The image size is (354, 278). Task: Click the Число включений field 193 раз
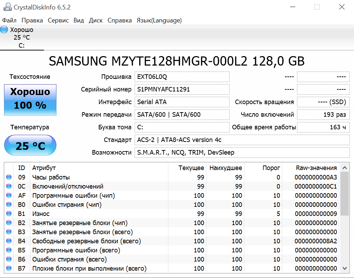pyautogui.click(x=323, y=115)
